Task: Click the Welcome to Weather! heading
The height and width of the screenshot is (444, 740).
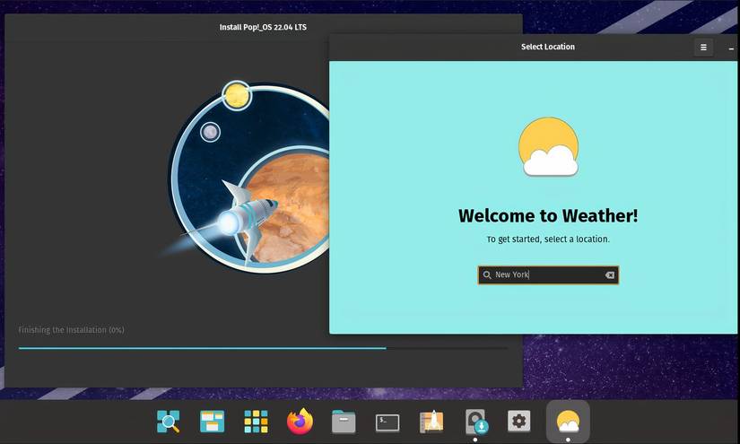Action: pyautogui.click(x=548, y=215)
